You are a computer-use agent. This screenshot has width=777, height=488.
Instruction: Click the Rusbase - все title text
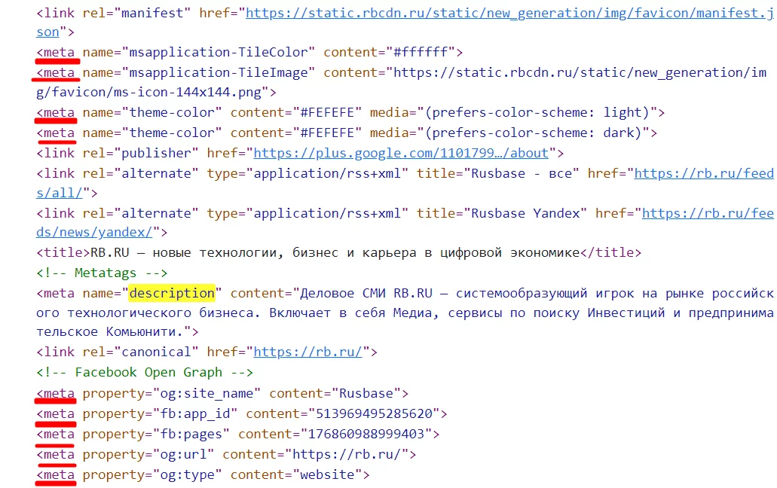tap(521, 174)
